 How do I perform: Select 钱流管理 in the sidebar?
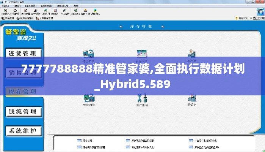point(24,111)
